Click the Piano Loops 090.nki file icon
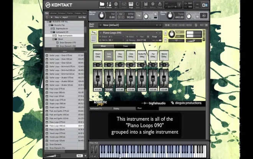The height and width of the screenshot is (159, 253). [47, 126]
